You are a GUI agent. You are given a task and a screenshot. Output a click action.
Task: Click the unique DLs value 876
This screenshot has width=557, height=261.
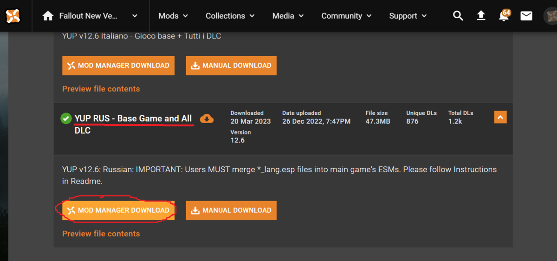[412, 121]
